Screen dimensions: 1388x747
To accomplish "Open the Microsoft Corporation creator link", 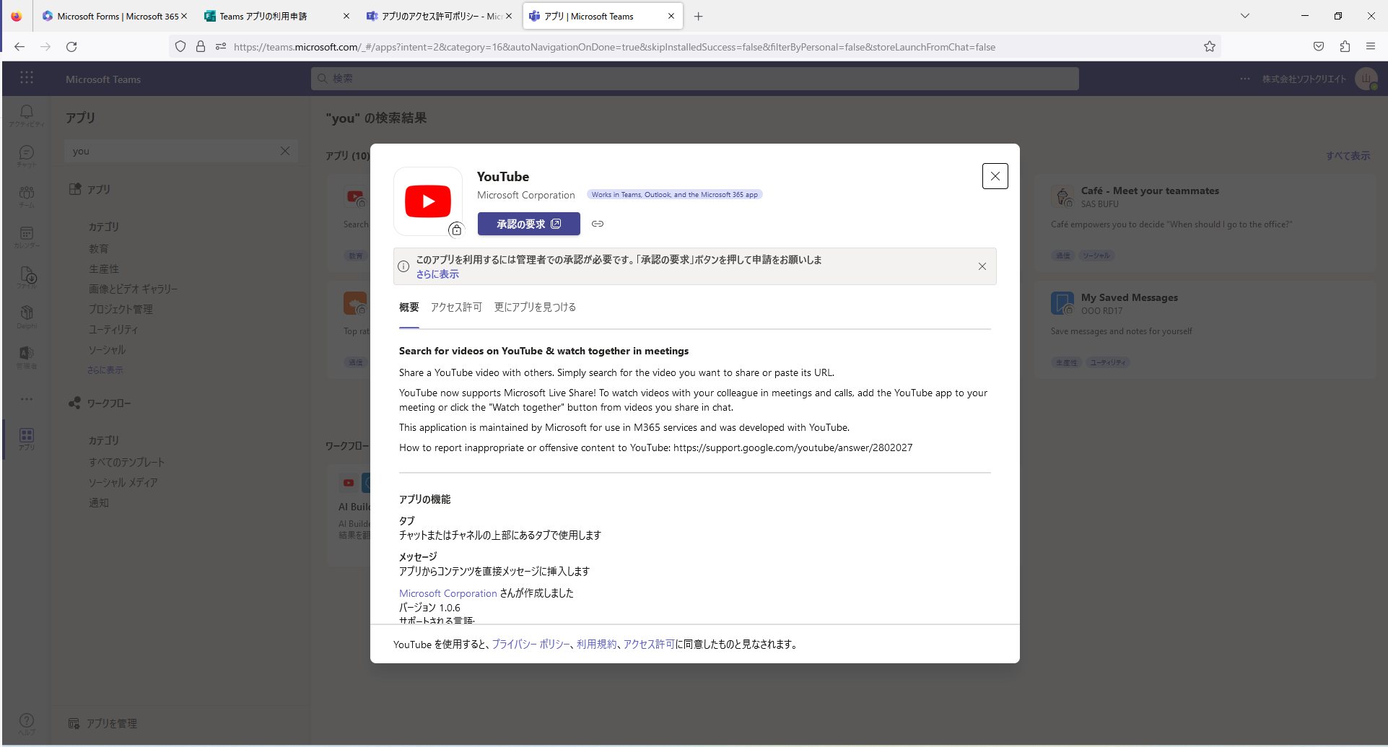I will (x=448, y=593).
